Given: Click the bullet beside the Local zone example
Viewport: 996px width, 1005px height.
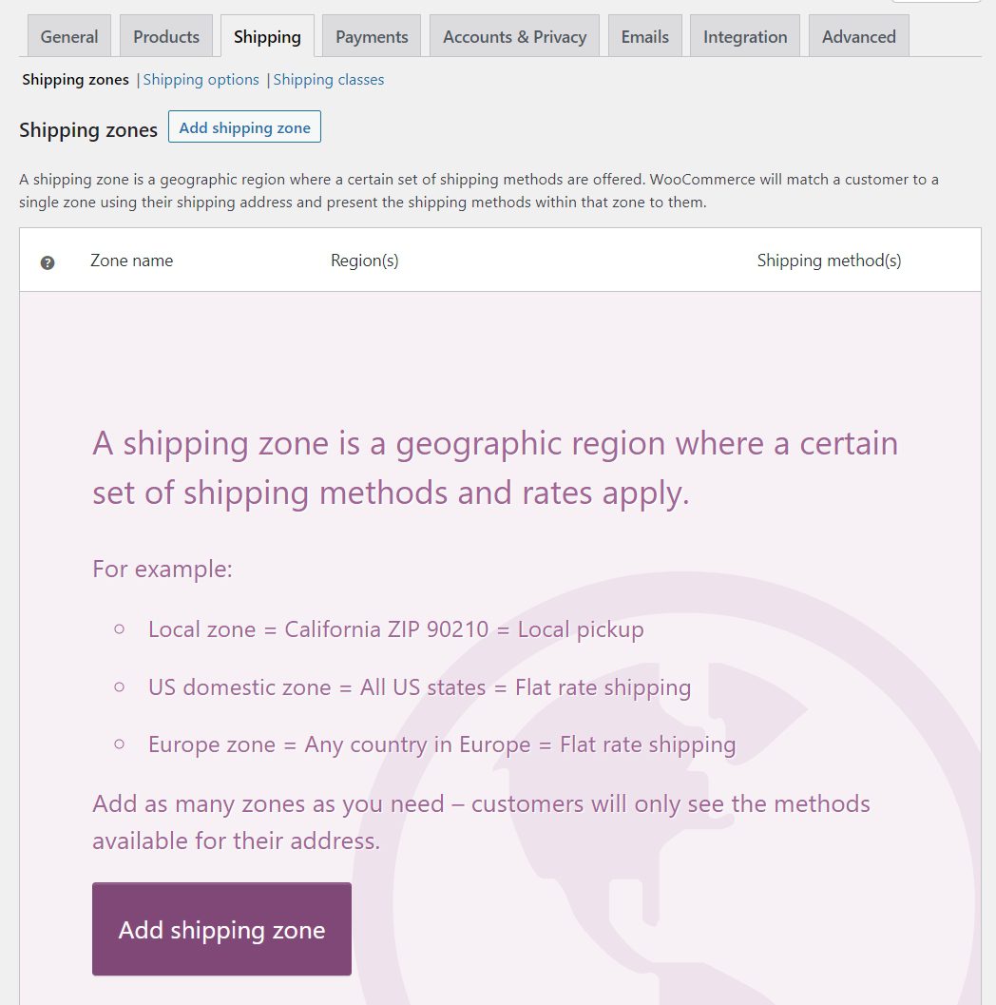Looking at the screenshot, I should tap(119, 628).
